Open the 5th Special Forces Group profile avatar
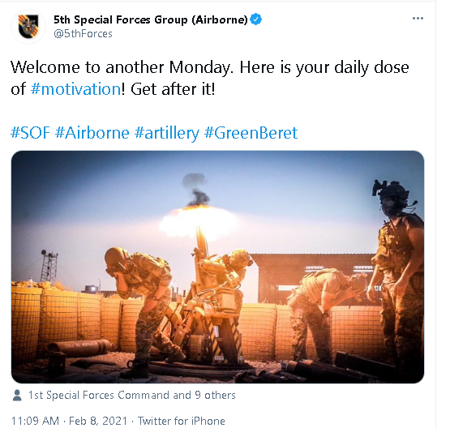This screenshot has height=428, width=450. click(28, 27)
